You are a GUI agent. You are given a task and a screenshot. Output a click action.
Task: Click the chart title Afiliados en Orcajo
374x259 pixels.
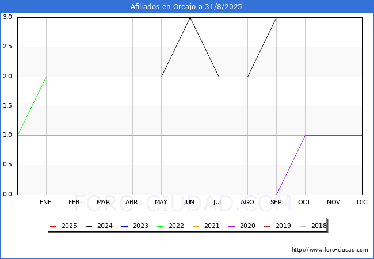186,7
